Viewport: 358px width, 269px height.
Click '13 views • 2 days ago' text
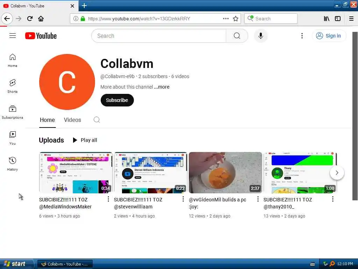[x=284, y=216]
